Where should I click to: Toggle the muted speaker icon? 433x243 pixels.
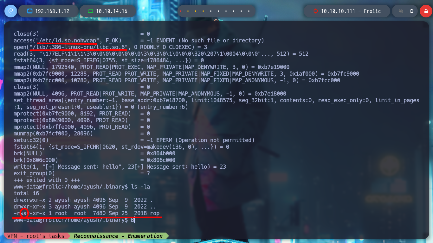point(401,11)
